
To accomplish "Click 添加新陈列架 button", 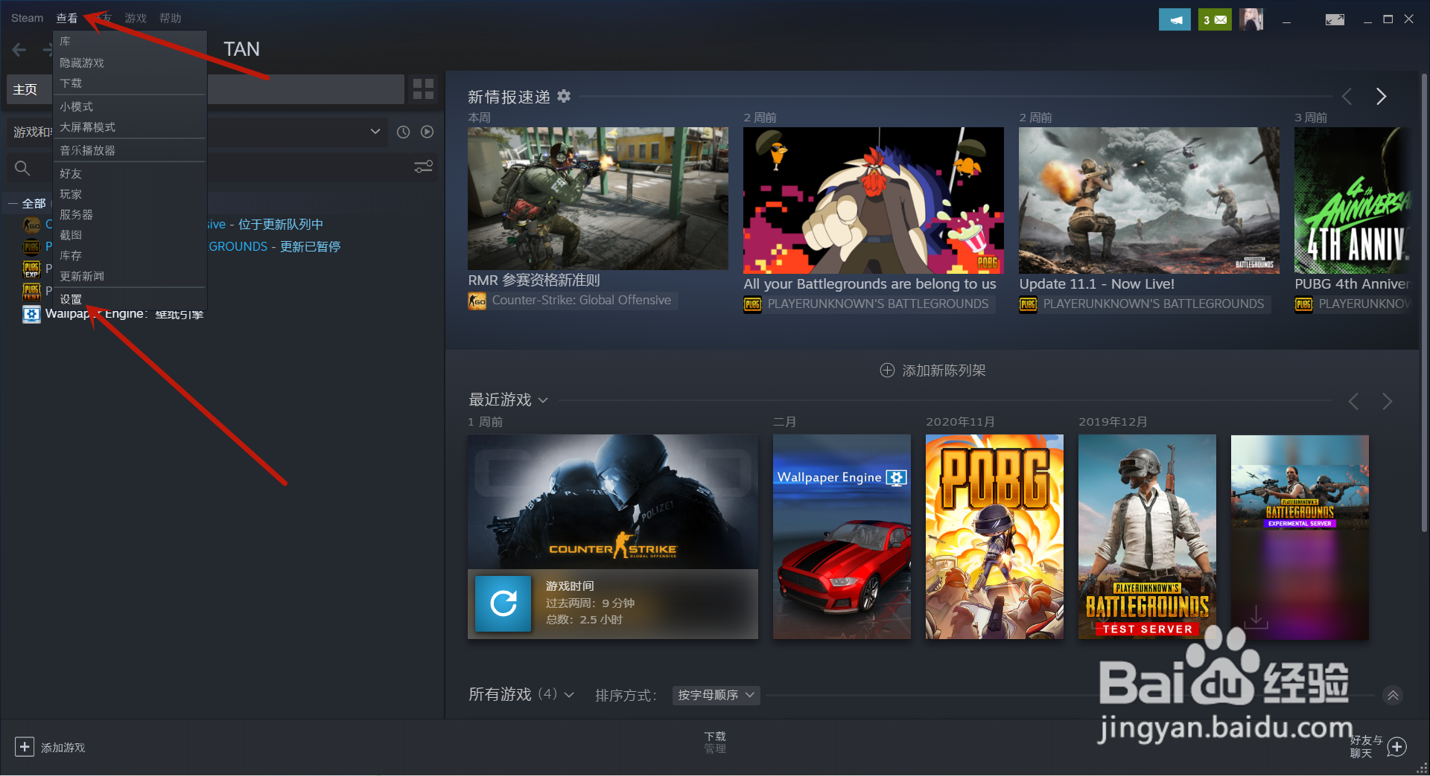I will pos(932,371).
